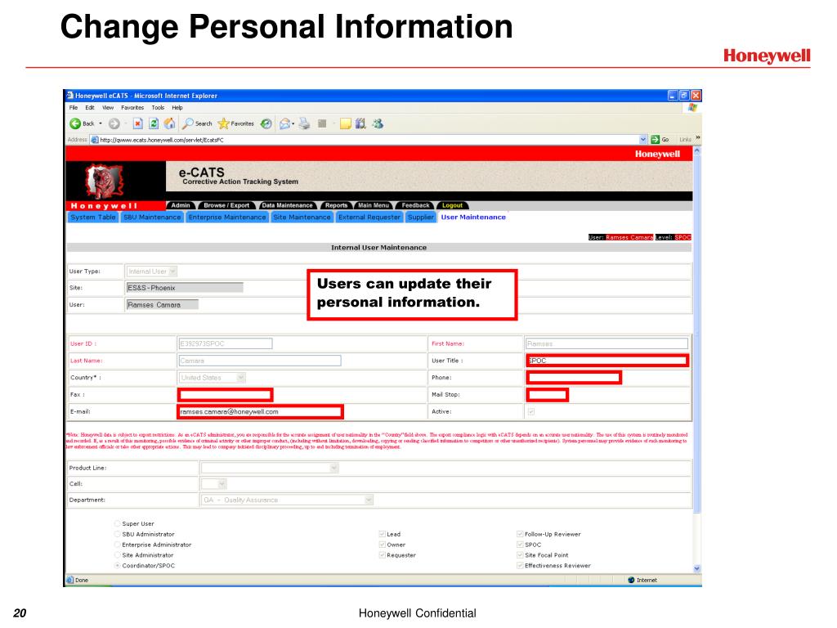Click the Print icon

[304, 124]
